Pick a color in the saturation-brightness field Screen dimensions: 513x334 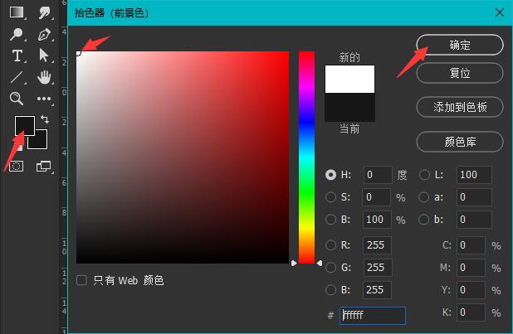pos(183,157)
